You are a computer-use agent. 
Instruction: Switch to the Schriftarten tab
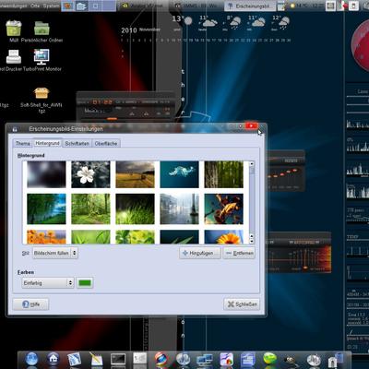tap(77, 144)
